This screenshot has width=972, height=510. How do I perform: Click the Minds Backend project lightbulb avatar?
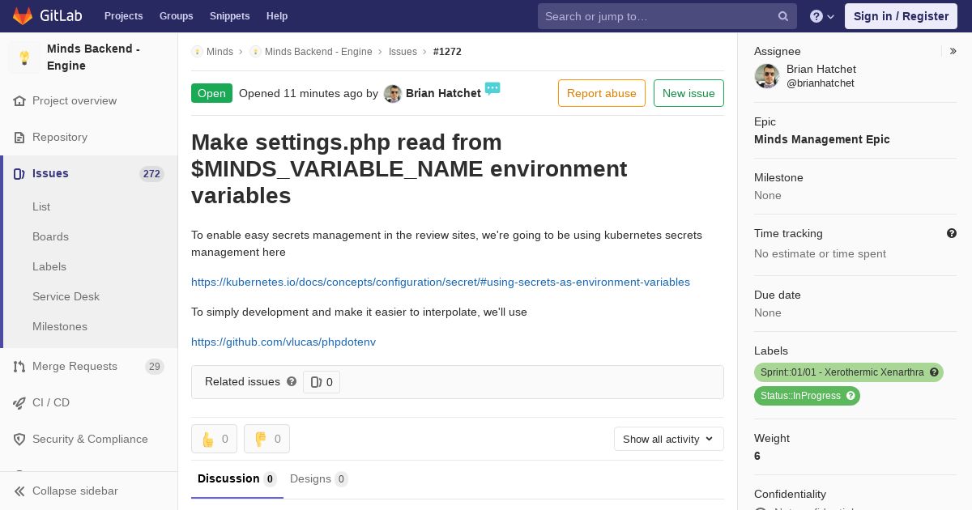tap(24, 57)
